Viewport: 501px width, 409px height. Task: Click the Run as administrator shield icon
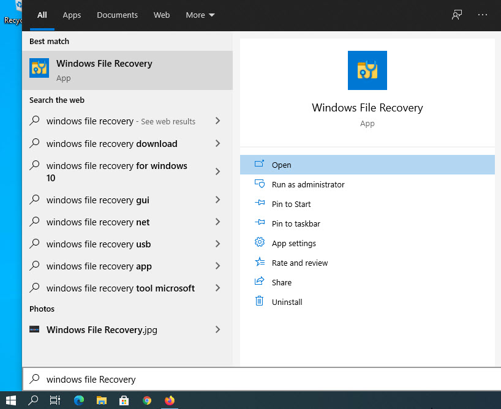[x=260, y=184]
